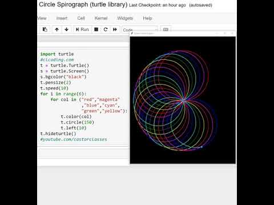Image resolution: width=274 pixels, height=205 pixels.
Task: Click the 's = turtle.Screen()' line
Action: (65, 71)
